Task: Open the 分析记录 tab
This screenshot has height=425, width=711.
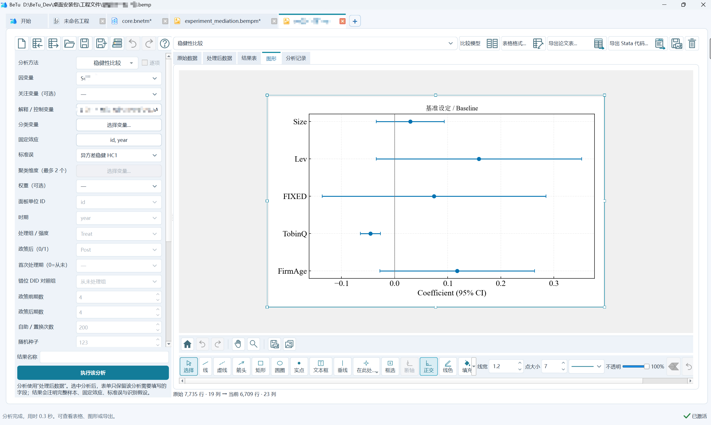Action: (x=296, y=59)
